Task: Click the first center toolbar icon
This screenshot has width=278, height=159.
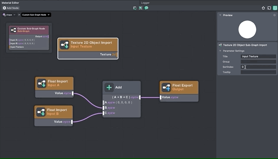Action: coord(135,8)
